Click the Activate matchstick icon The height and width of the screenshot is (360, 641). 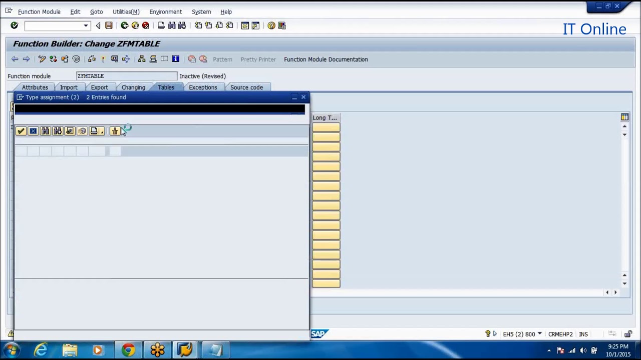[x=103, y=59]
